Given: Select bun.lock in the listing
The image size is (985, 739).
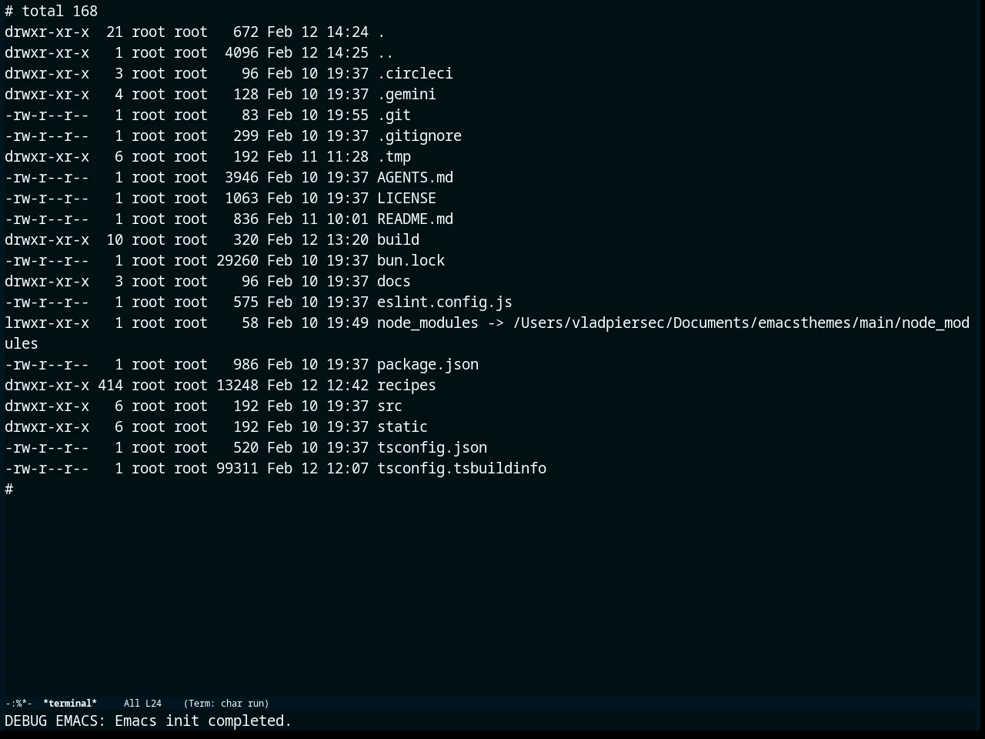Looking at the screenshot, I should [411, 260].
